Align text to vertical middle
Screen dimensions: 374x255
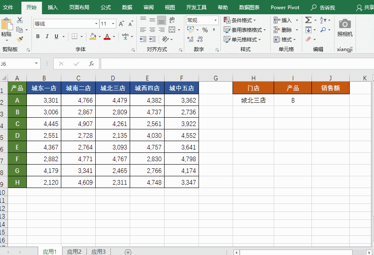pyautogui.click(x=152, y=20)
